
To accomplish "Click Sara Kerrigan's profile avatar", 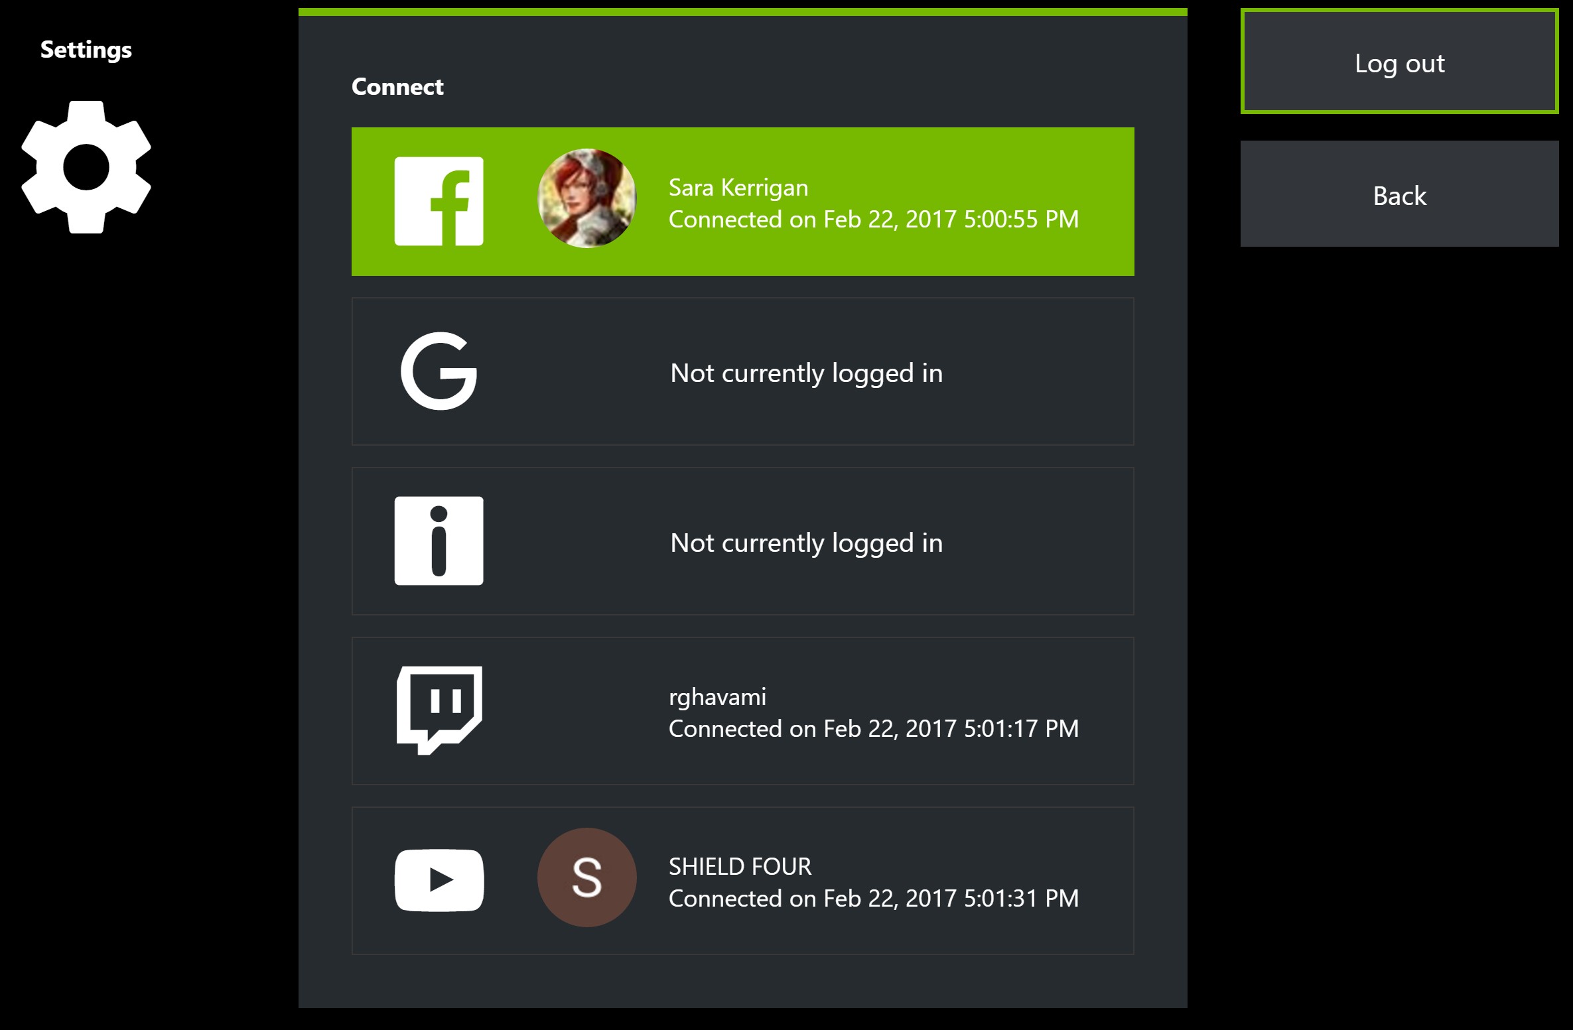I will point(586,198).
